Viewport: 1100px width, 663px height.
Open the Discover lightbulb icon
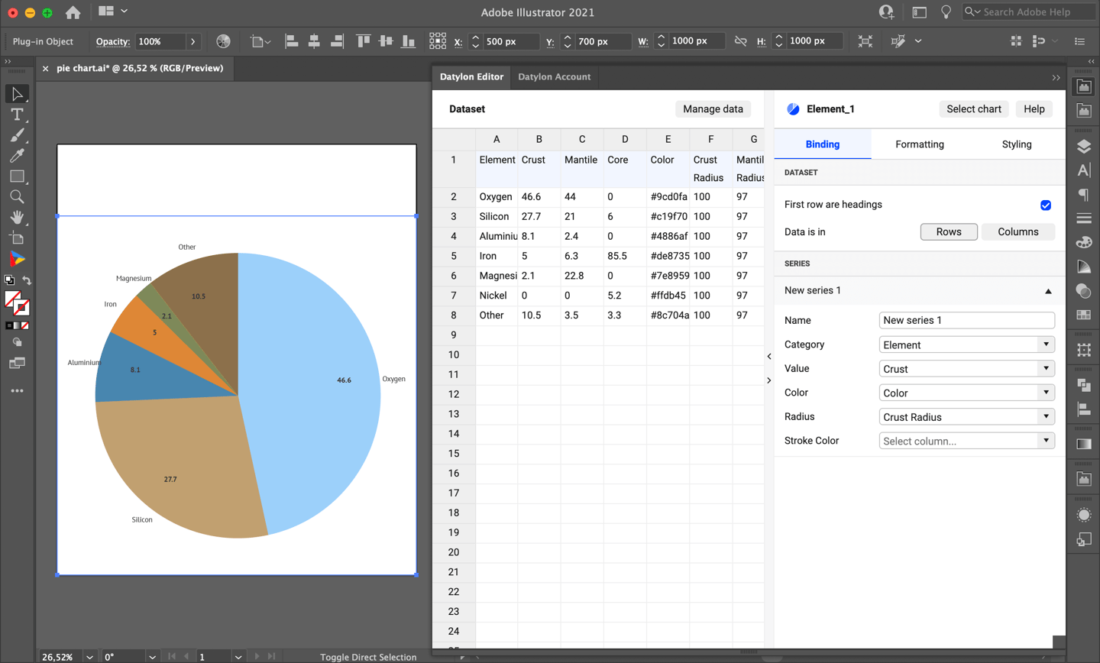tap(946, 12)
